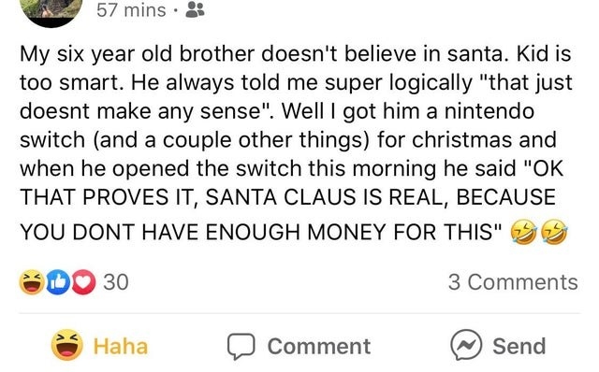Click the Haha reaction icon in summary
The width and height of the screenshot is (599, 372).
32,282
